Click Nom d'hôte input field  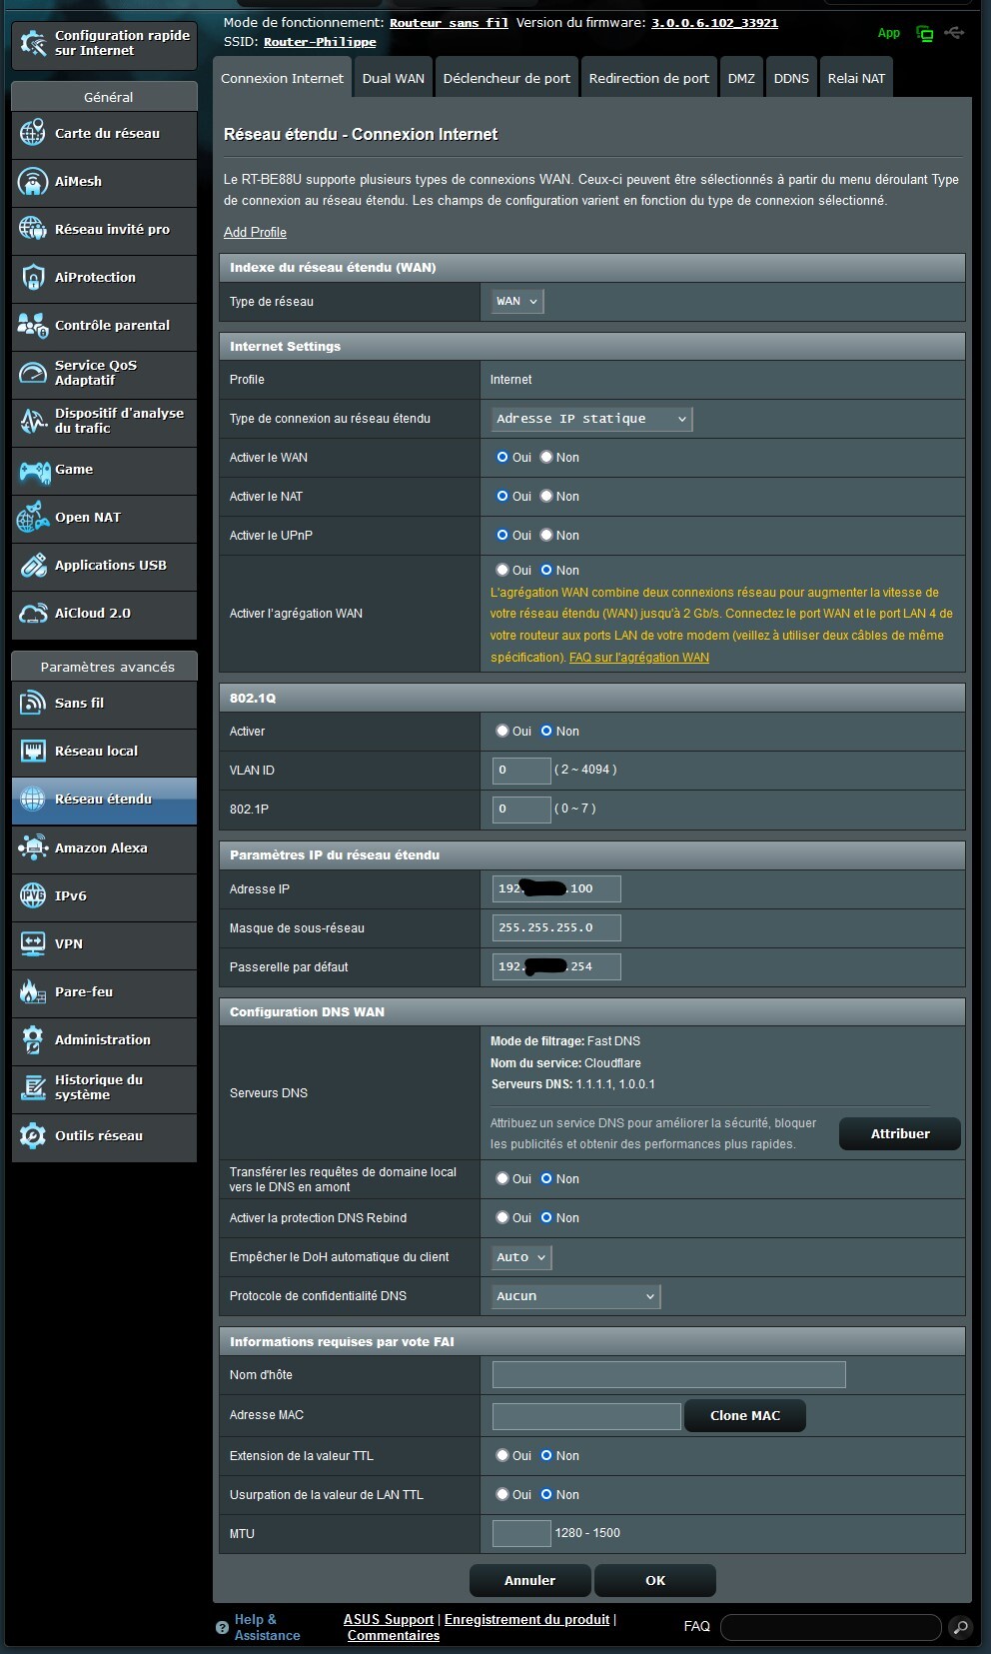[x=669, y=1374]
